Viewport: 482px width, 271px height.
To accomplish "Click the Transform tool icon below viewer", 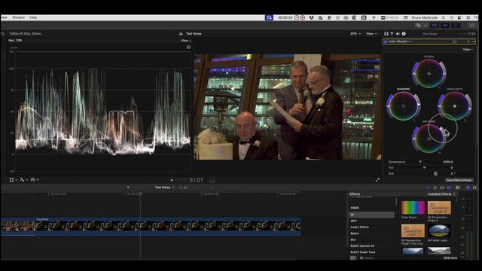I will click(x=11, y=180).
